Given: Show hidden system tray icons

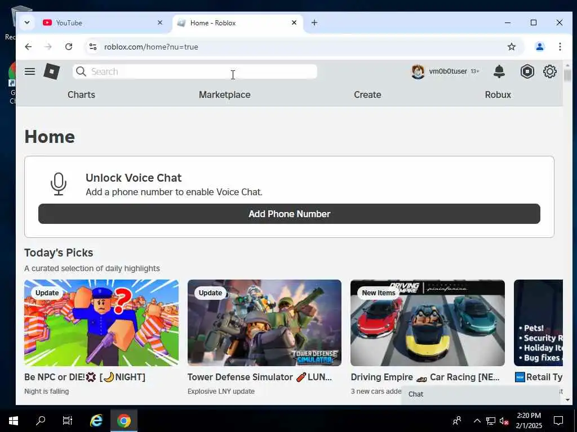Looking at the screenshot, I should (477, 421).
